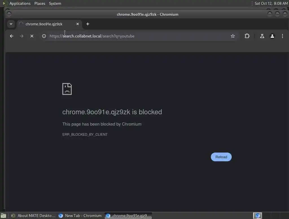Stop loading the page
289x219 pixels.
point(32,36)
